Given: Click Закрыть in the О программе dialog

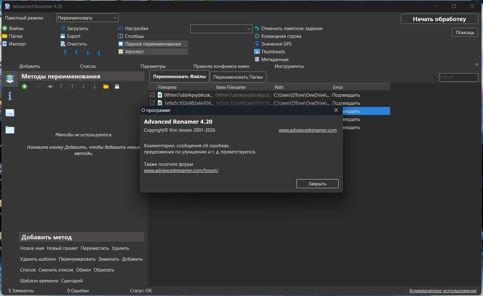Looking at the screenshot, I should (317, 184).
